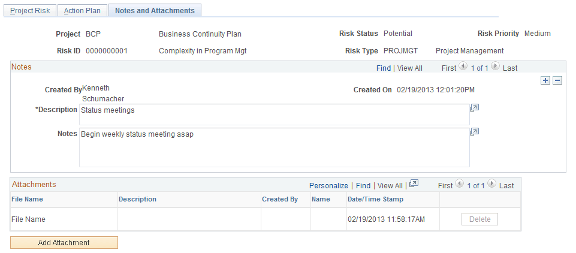Click View All link in Attachments grid
This screenshot has height=253, width=576.
pos(390,186)
